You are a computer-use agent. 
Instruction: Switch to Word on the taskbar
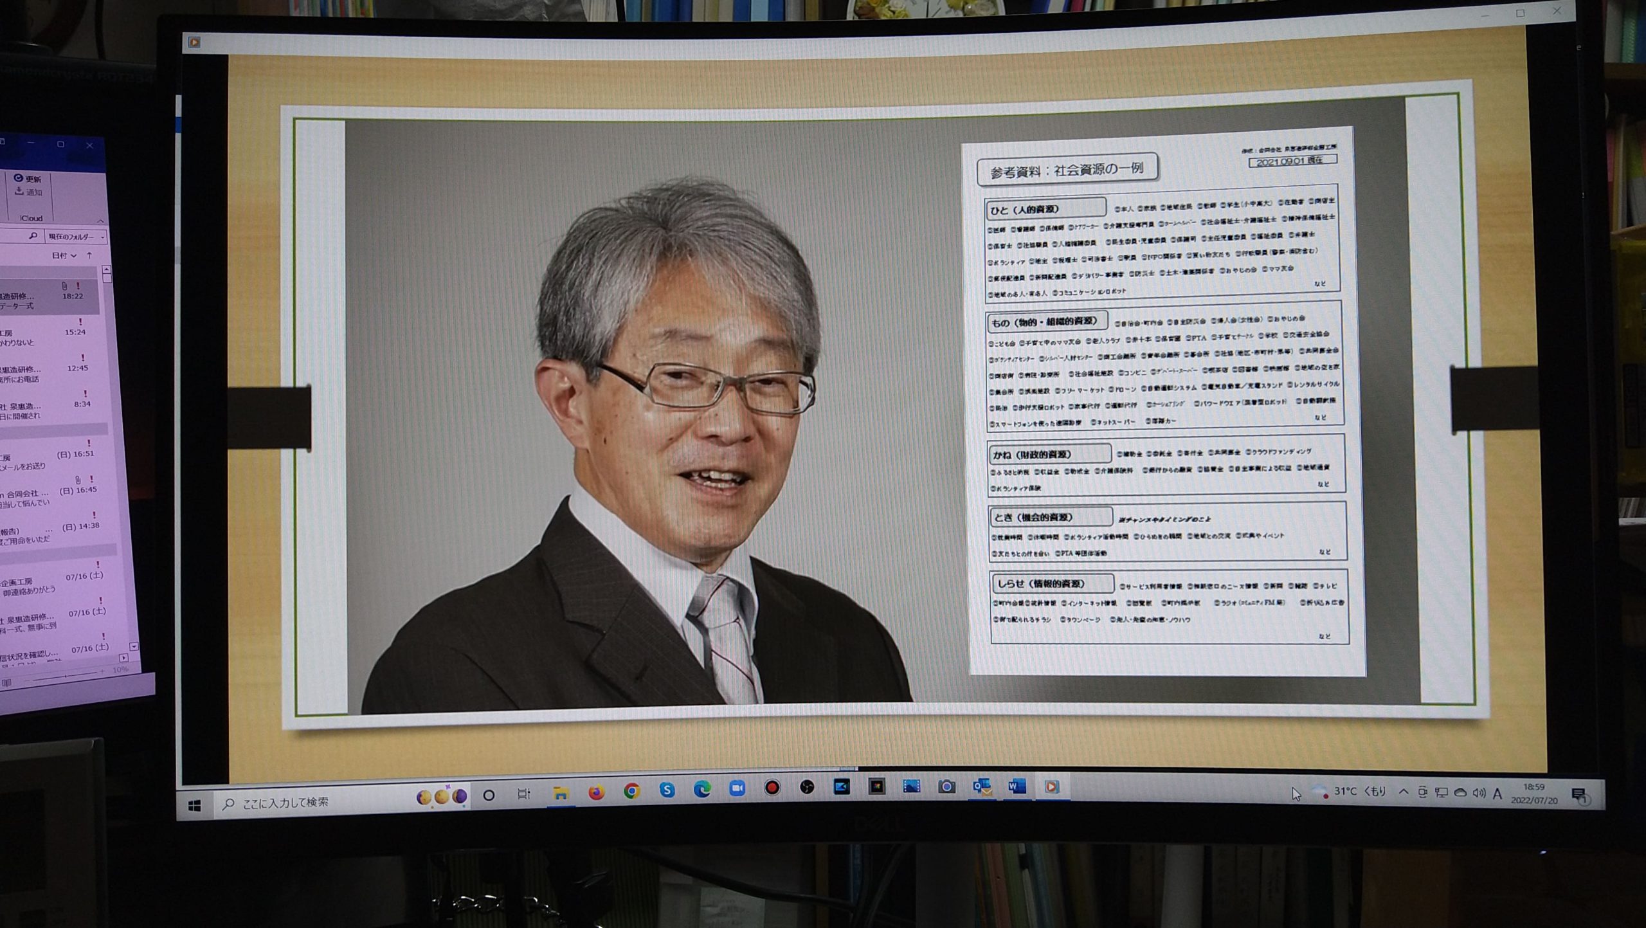pos(1017,786)
